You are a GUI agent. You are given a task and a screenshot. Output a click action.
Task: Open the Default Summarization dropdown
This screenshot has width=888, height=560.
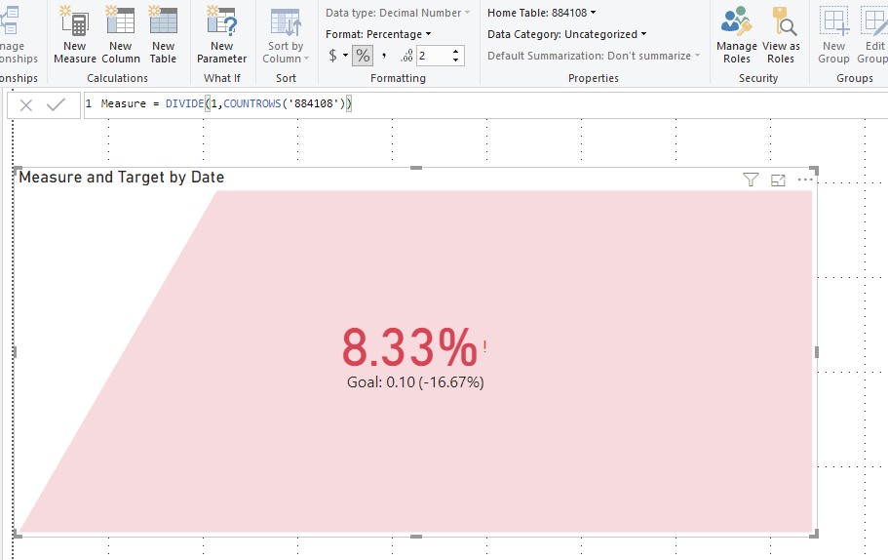click(594, 56)
